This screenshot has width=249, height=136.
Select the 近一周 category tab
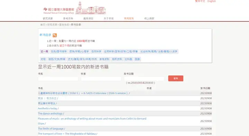point(44,52)
